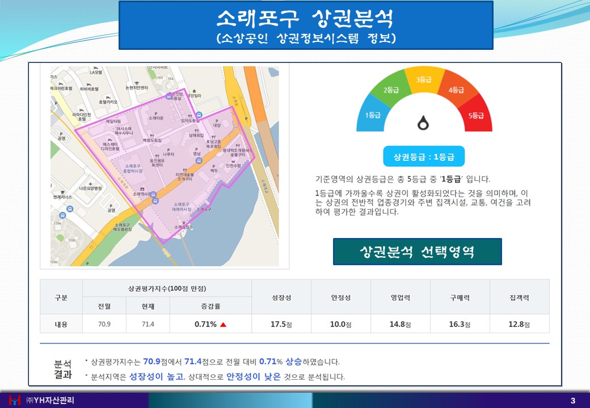
Task: Click the 16.3점 score cell
Action: tap(460, 324)
